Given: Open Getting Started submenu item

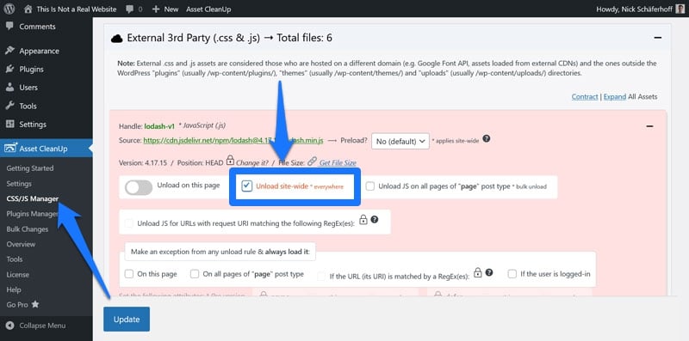Looking at the screenshot, I should (30, 168).
